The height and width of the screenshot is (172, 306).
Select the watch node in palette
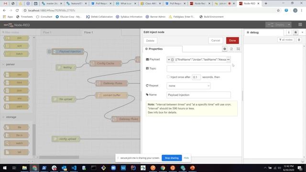coord(16,143)
